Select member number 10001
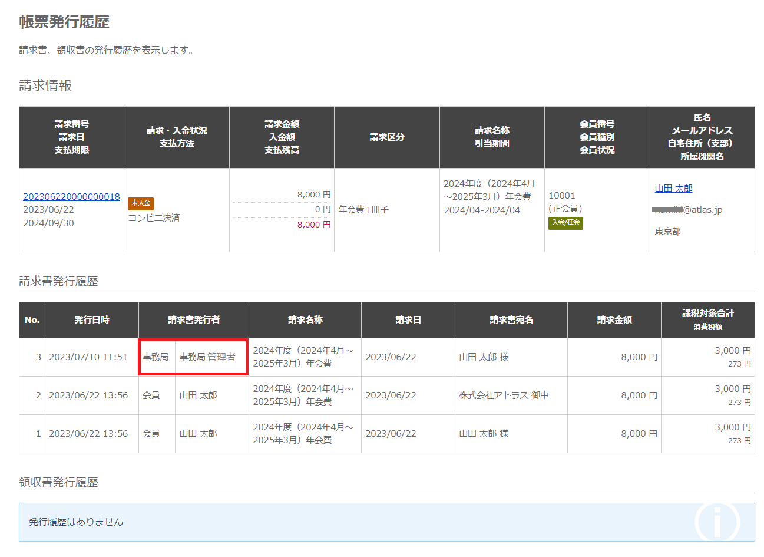The height and width of the screenshot is (557, 764). pyautogui.click(x=562, y=196)
